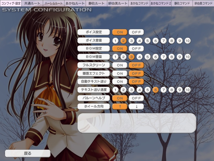Set BGM音量 to 5

[x=148, y=57]
